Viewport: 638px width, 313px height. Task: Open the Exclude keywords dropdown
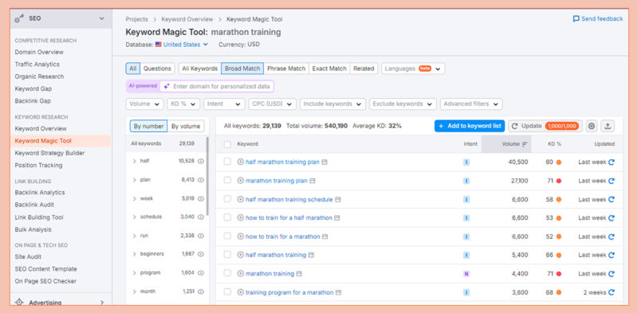(403, 104)
